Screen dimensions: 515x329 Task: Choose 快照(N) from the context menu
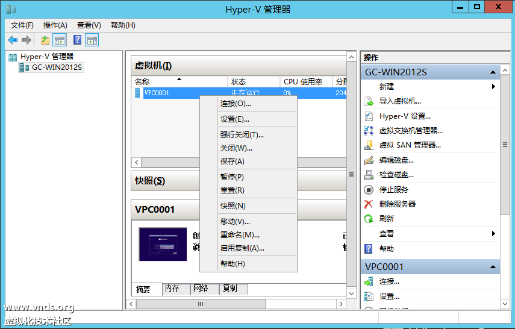point(248,205)
